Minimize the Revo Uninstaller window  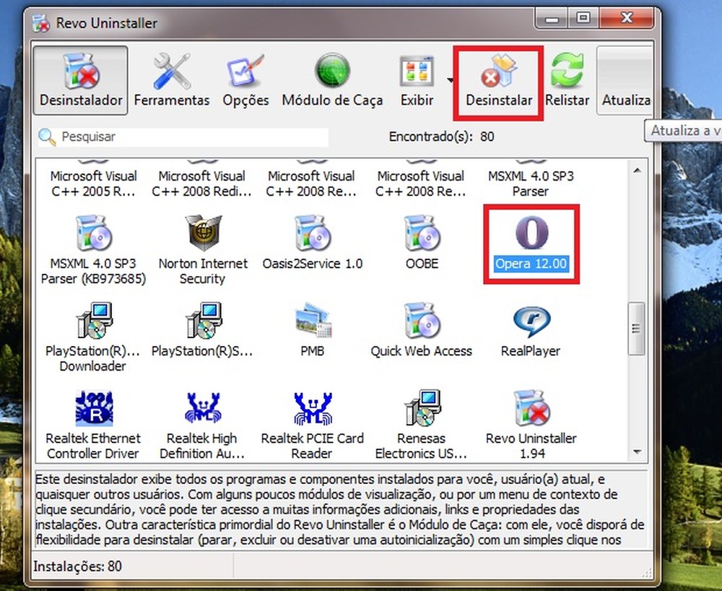[x=552, y=19]
